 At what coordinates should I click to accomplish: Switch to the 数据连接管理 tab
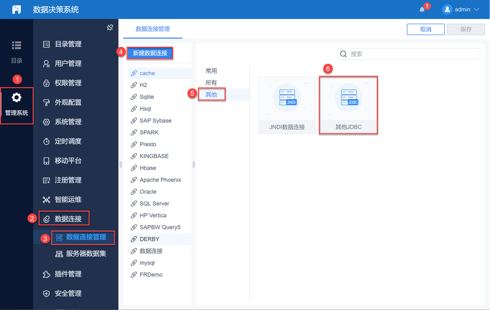[x=153, y=29]
